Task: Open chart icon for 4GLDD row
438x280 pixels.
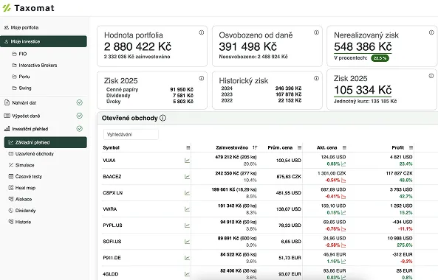Action: click(187, 274)
